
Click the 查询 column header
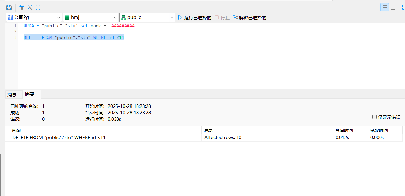pyautogui.click(x=103, y=130)
